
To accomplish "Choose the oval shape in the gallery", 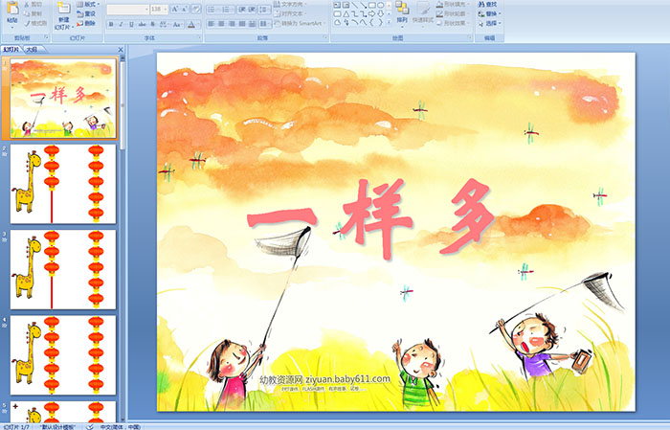I will (x=381, y=5).
